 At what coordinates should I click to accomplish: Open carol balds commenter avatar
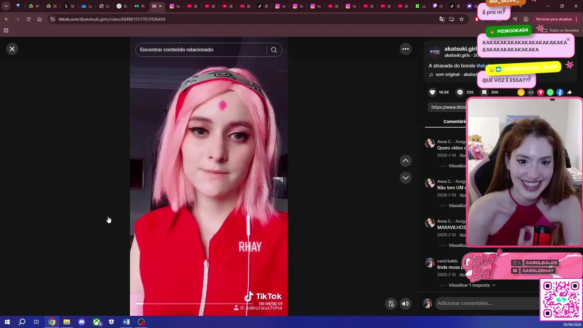430,263
